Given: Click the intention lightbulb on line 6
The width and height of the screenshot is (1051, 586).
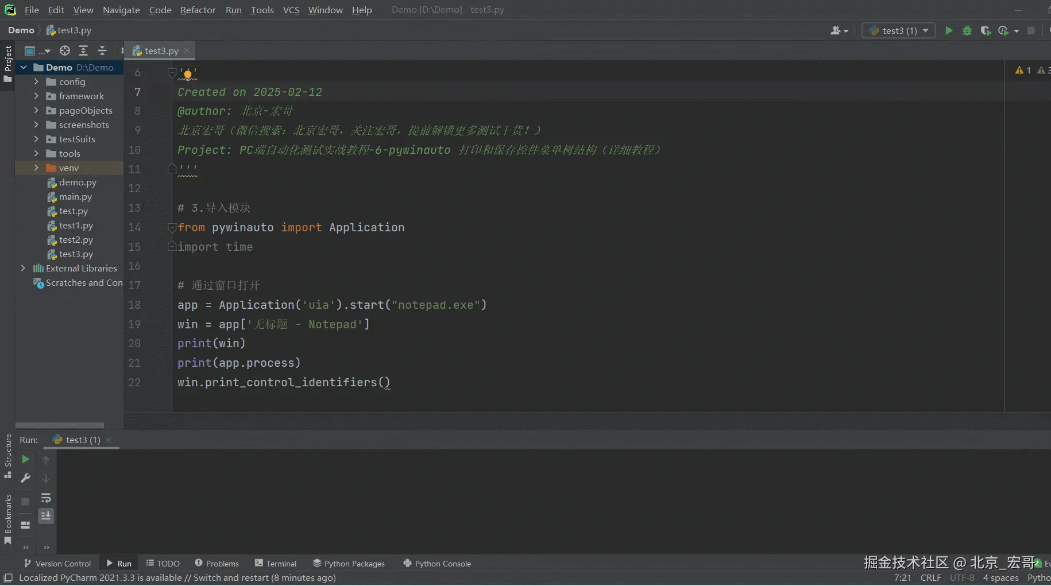Looking at the screenshot, I should 188,74.
